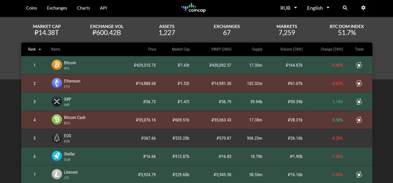Open the English language dropdown

[x=318, y=8]
